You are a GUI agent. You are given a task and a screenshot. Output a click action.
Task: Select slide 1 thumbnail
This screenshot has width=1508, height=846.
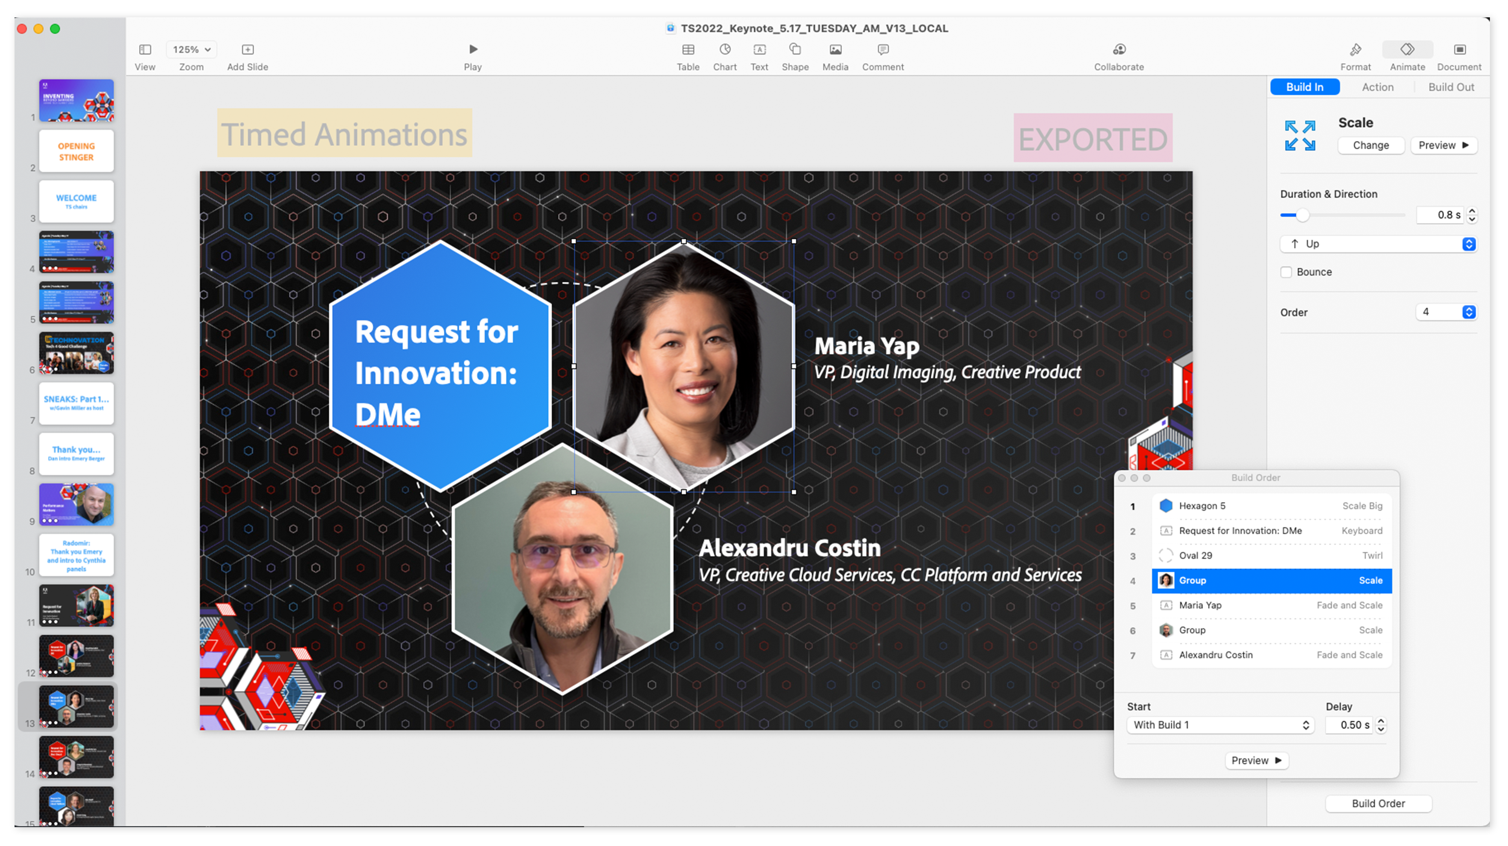click(x=76, y=100)
